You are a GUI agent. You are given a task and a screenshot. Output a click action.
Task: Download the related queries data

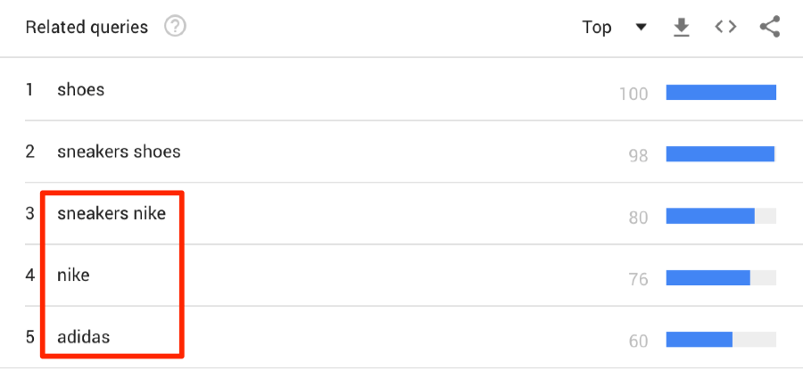coord(682,28)
